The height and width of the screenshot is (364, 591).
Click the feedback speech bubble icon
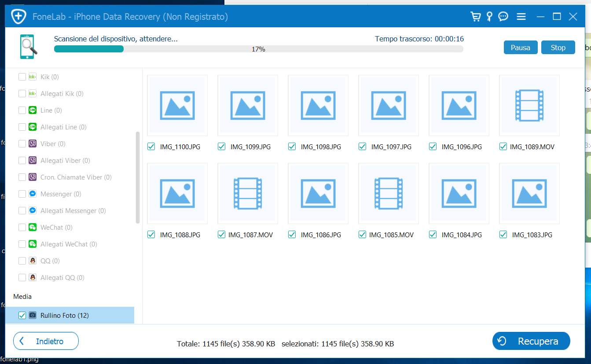(503, 17)
